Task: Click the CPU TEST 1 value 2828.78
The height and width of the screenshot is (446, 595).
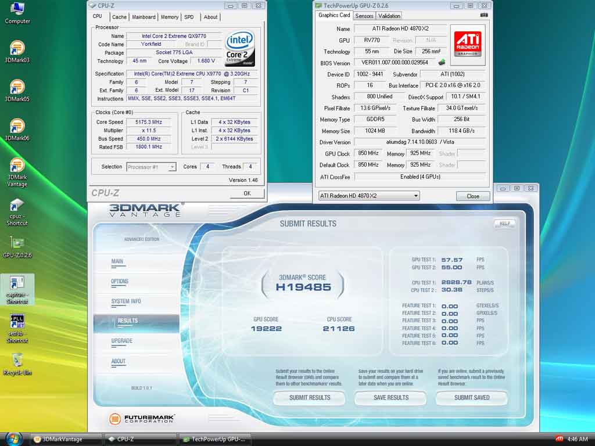Action: click(x=457, y=283)
